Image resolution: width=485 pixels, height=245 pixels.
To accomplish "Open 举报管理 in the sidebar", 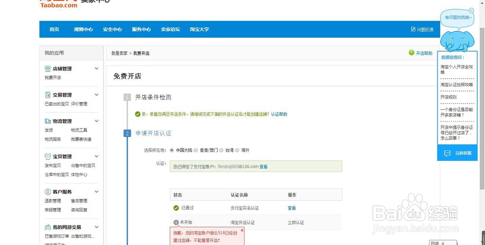I will 53,210.
